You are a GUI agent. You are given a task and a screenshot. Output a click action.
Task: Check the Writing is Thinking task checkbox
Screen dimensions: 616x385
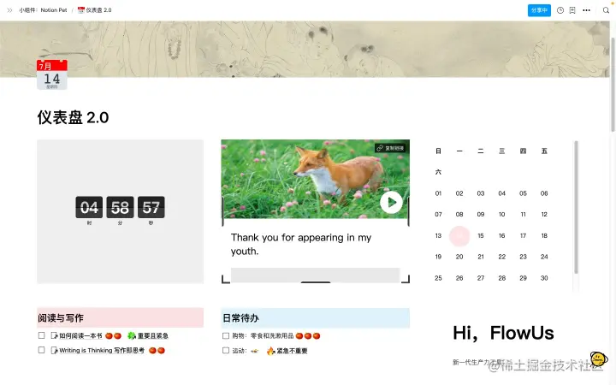click(x=41, y=350)
